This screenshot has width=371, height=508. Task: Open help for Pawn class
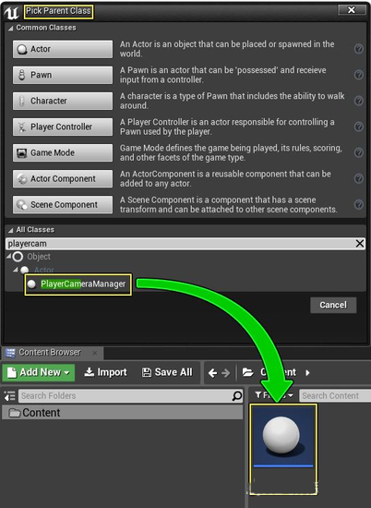359,75
